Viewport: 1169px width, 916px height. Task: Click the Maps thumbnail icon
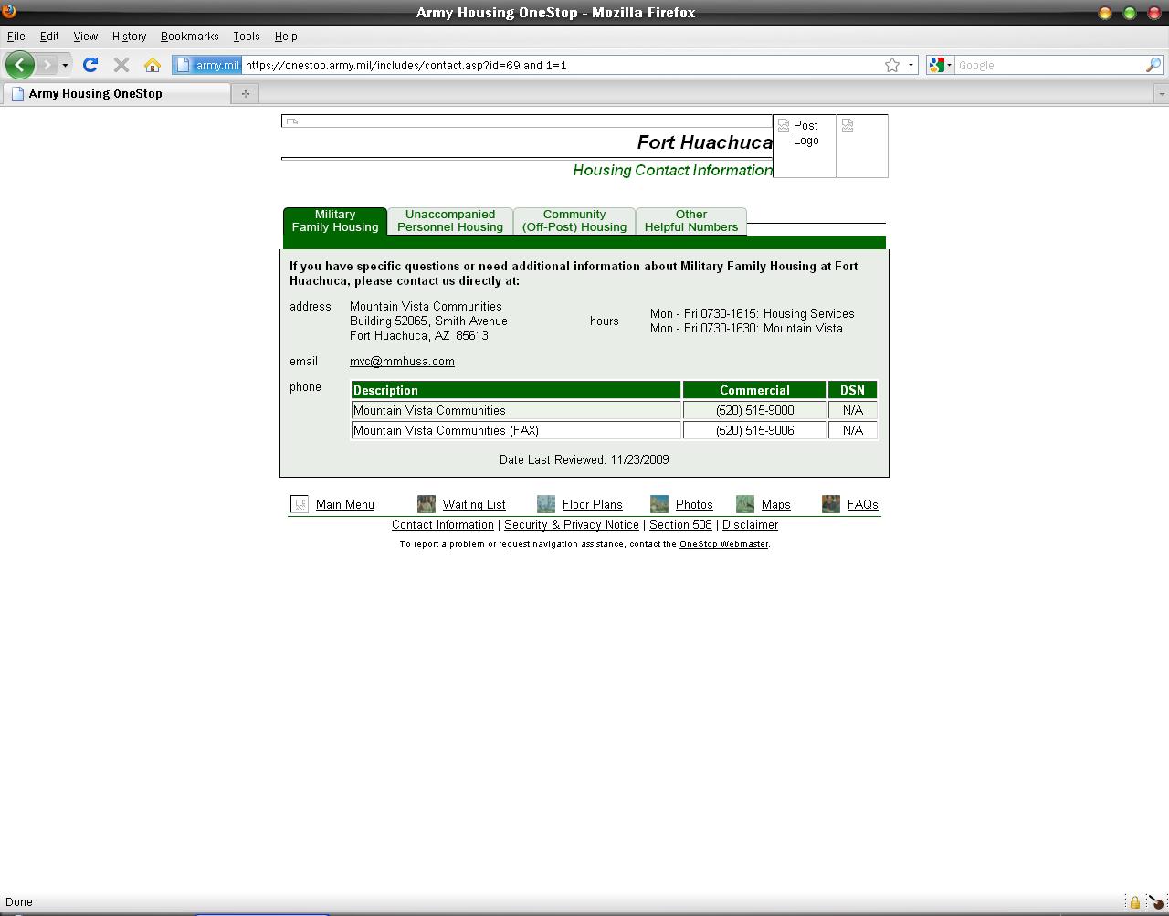[x=745, y=504]
